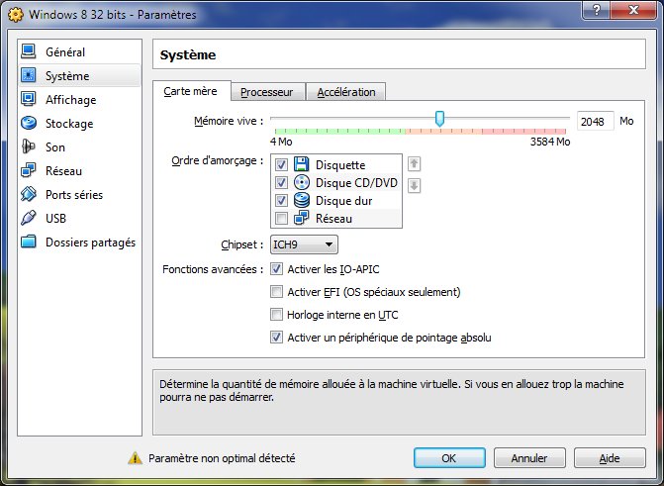
Task: Click the green zone of memory scale
Action: pyautogui.click(x=340, y=131)
